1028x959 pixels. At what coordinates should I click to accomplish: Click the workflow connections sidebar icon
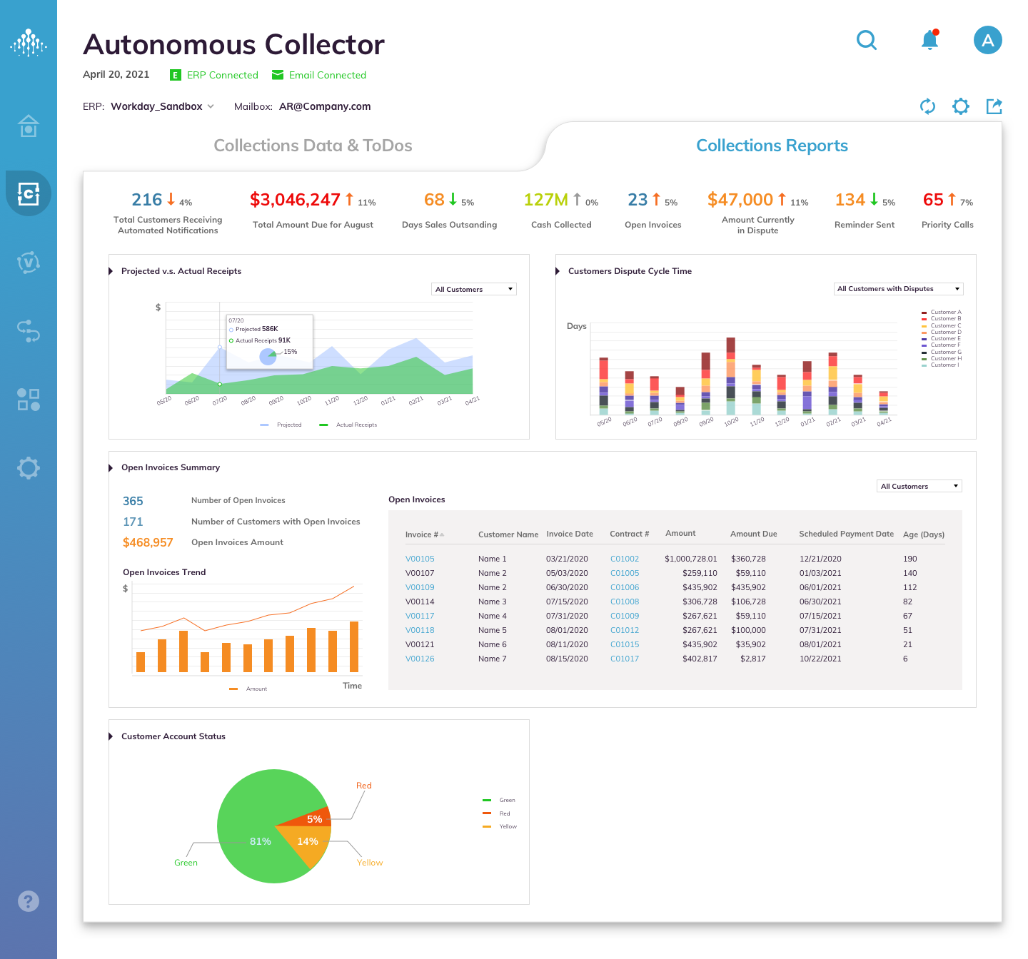pyautogui.click(x=29, y=331)
